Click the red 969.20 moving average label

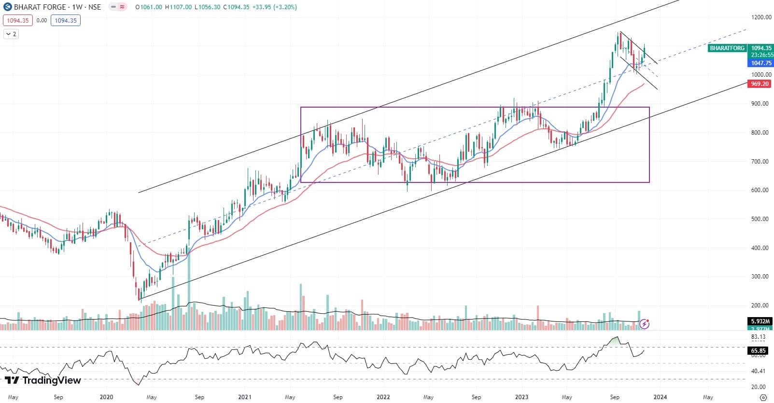pyautogui.click(x=760, y=84)
